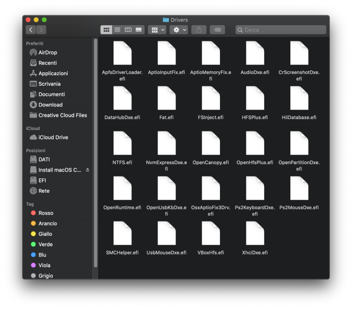This screenshot has height=309, width=352.
Task: Select the Ps2MouseDxe.efi file
Action: [x=299, y=193]
